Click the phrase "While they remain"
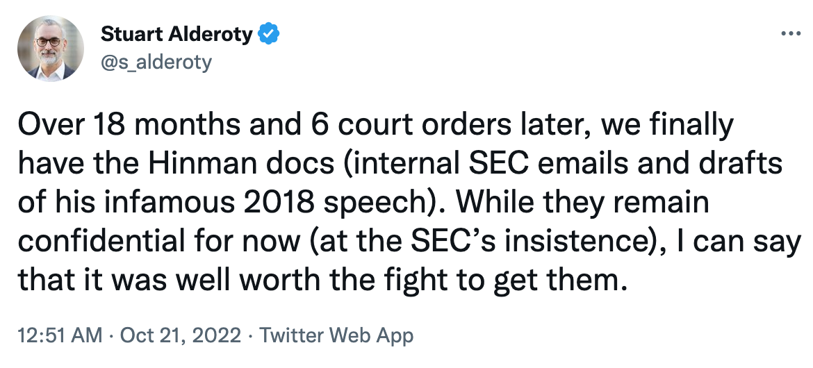Viewport: 813px width, 368px height. [582, 202]
